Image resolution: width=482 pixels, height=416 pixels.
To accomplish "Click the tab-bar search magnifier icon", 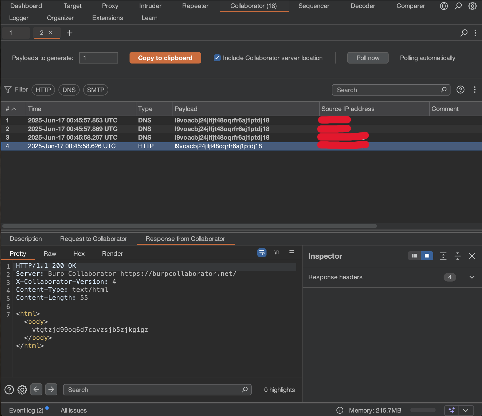I will tap(464, 33).
